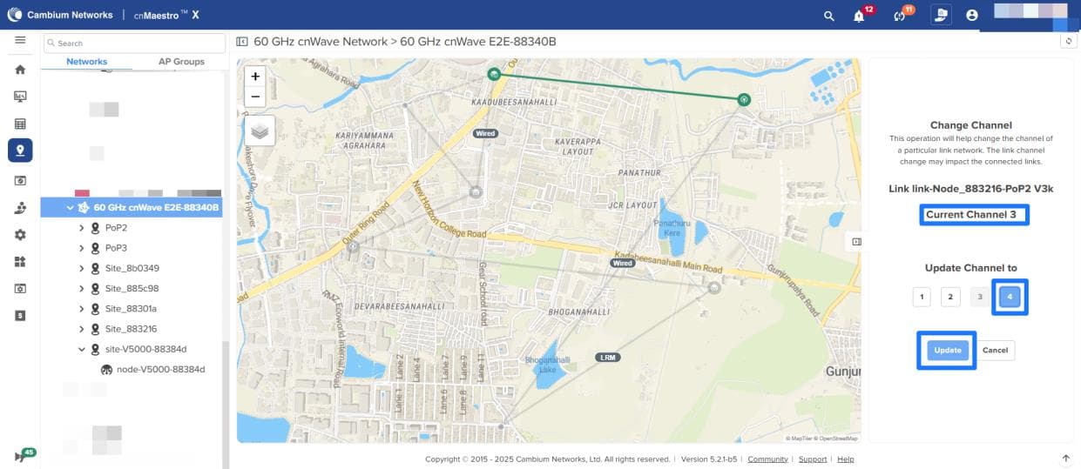Expand Site_8b0349 in the tree
1081x469 pixels.
coord(82,268)
